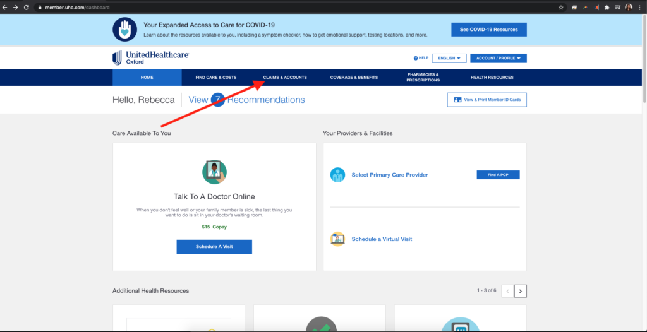Open the CLAIMS & ACCOUNTS menu
Image resolution: width=647 pixels, height=332 pixels.
[x=285, y=78]
